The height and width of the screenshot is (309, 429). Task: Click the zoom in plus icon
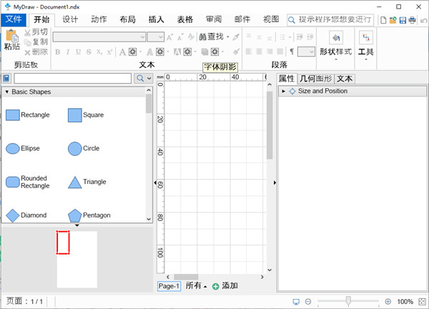pyautogui.click(x=388, y=301)
